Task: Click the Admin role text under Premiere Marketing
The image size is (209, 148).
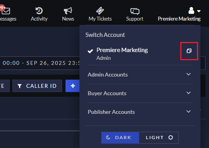Action: (104, 58)
